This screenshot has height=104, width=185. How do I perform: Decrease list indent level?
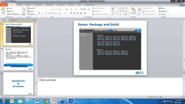click(82, 9)
